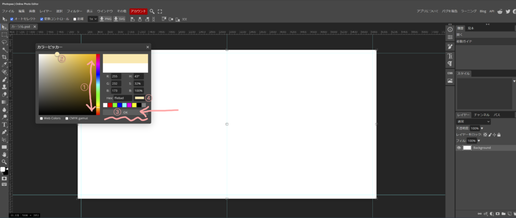Hide the Background layer via eye icon

(x=459, y=148)
